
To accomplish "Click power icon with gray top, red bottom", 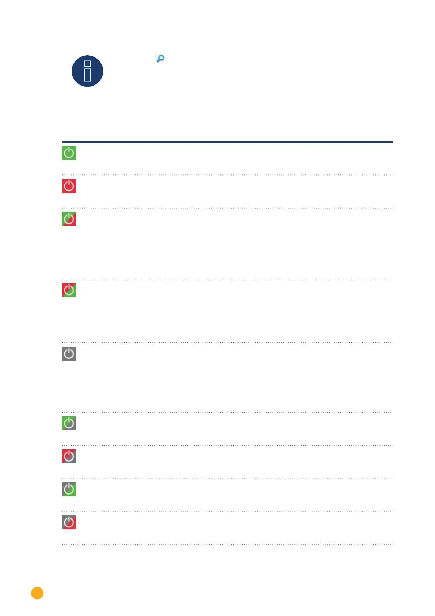I will (69, 522).
